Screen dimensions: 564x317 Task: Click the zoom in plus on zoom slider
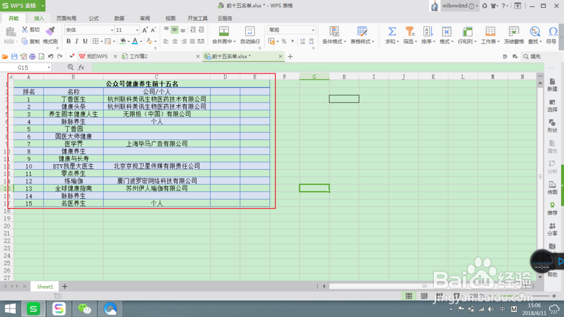(x=554, y=296)
